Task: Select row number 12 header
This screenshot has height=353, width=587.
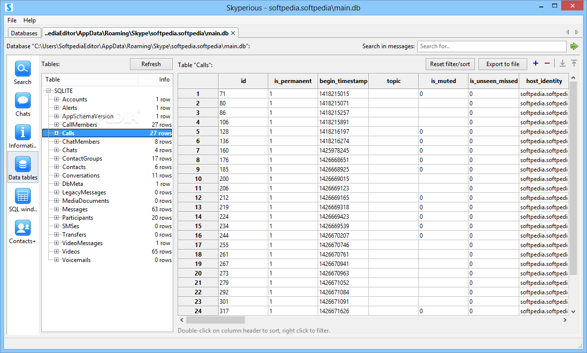Action: pos(198,198)
